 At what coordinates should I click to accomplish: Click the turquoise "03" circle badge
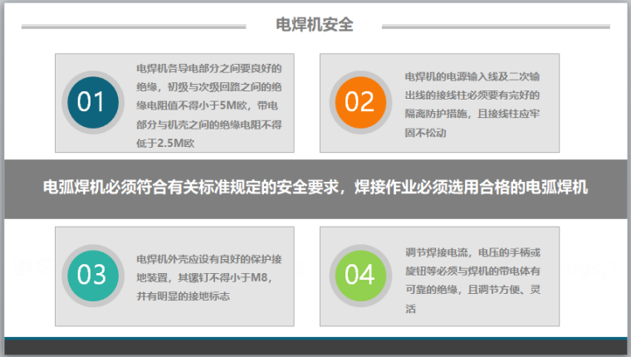point(91,275)
